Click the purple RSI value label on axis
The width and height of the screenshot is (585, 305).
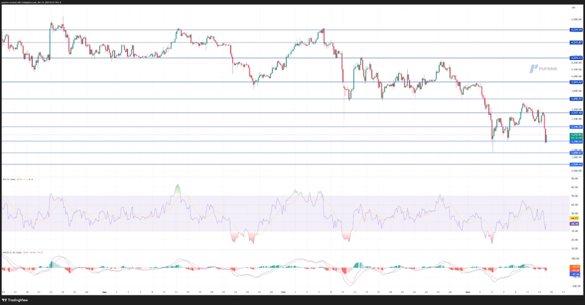pos(575,224)
